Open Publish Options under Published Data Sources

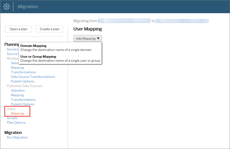point(22,104)
